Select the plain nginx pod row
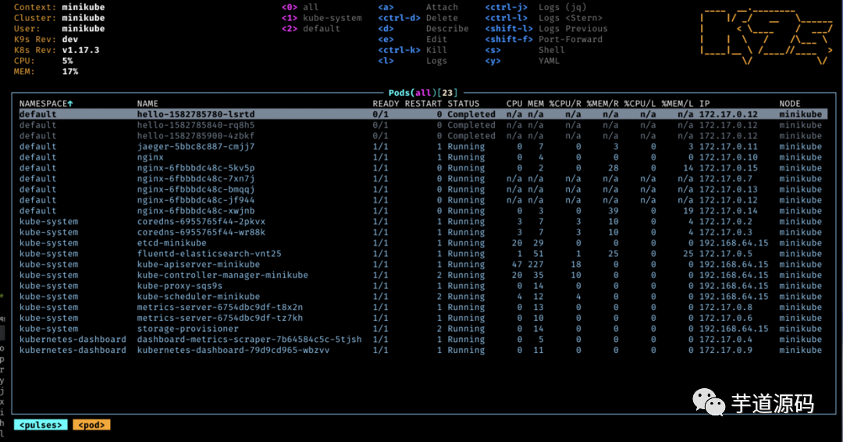843x442 pixels. point(423,157)
